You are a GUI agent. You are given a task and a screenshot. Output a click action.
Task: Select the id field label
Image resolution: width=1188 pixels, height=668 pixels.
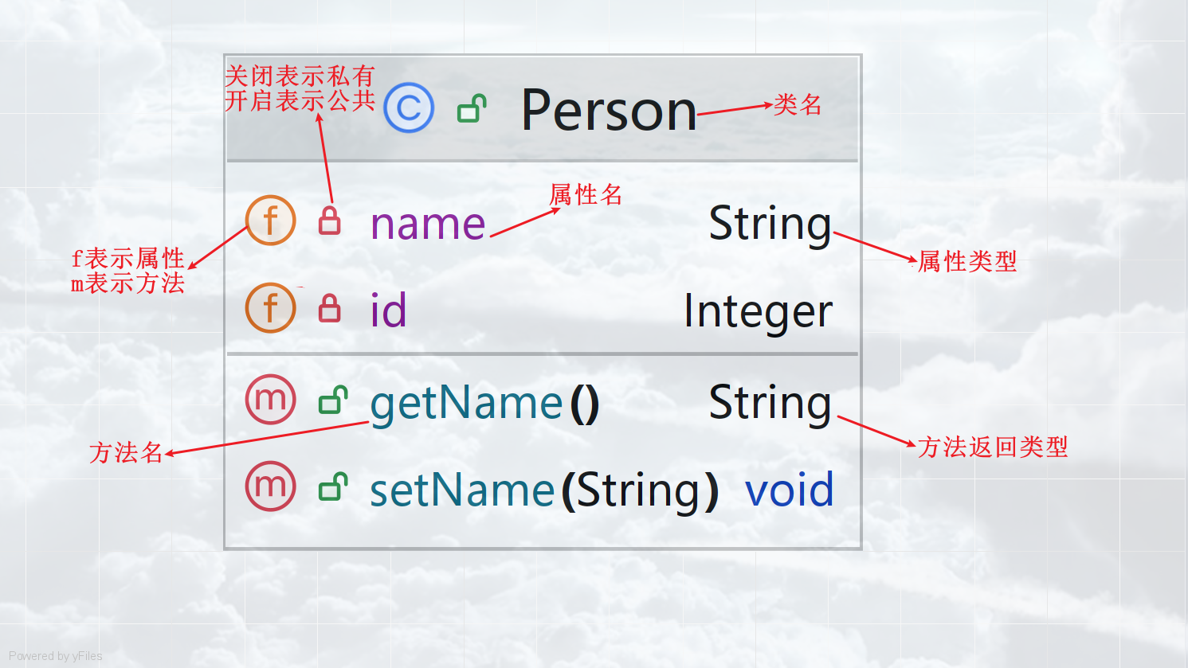click(388, 310)
